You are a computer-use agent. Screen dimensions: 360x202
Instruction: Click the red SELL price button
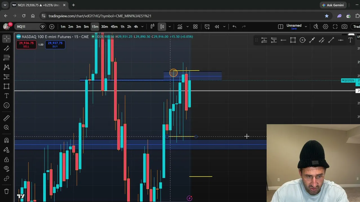[x=26, y=45]
